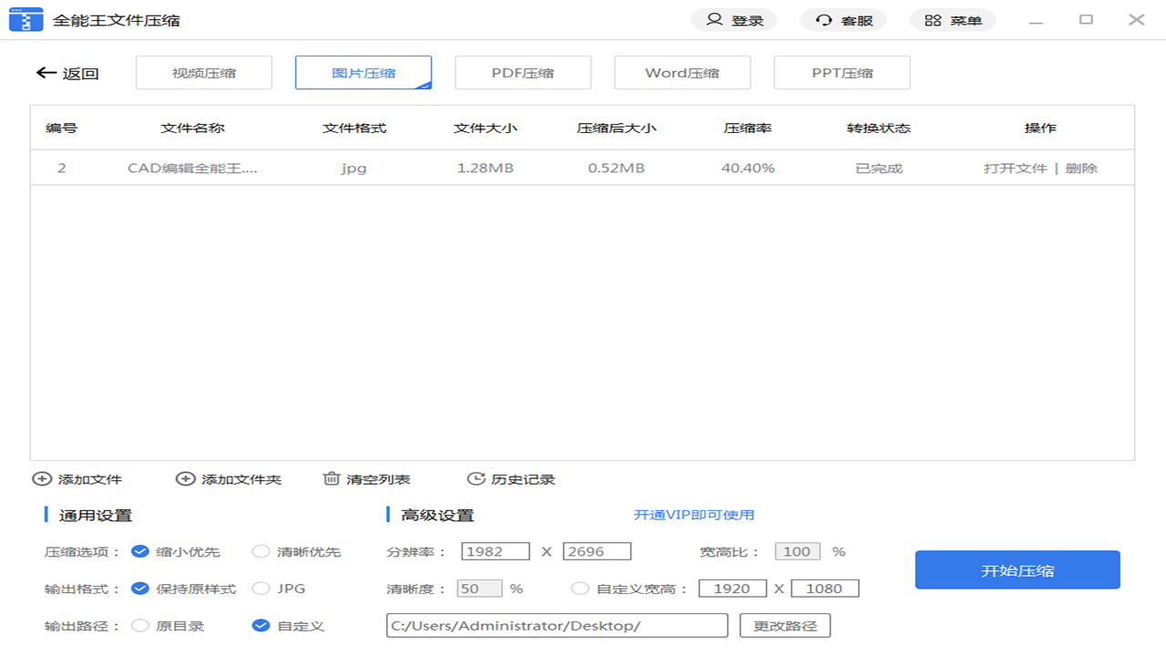Select the PPT压缩 tab
Screen dimensions: 1166x656
(842, 72)
